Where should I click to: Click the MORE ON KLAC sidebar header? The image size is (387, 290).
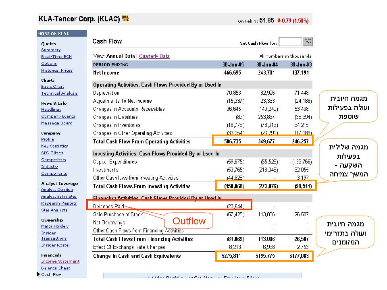tap(62, 33)
